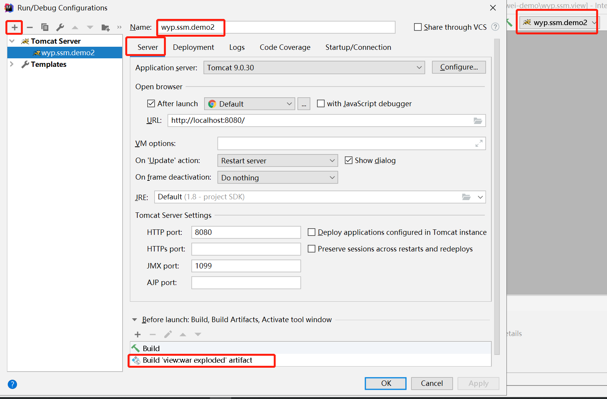The width and height of the screenshot is (607, 399).
Task: Click the Cancel button
Action: 432,383
